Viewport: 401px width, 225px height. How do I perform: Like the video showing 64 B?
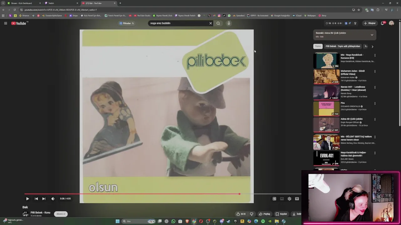click(241, 214)
